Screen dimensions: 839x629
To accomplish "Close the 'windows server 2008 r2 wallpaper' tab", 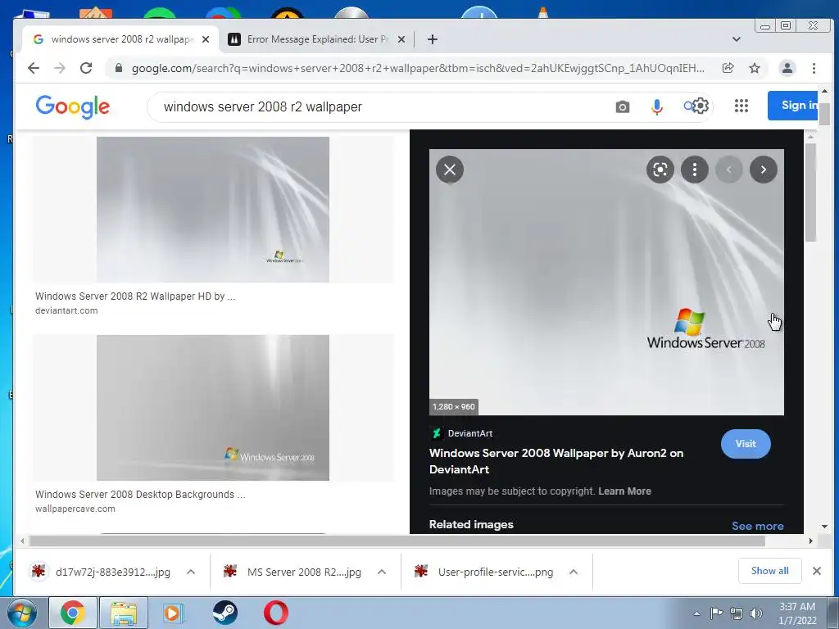I will click(206, 39).
